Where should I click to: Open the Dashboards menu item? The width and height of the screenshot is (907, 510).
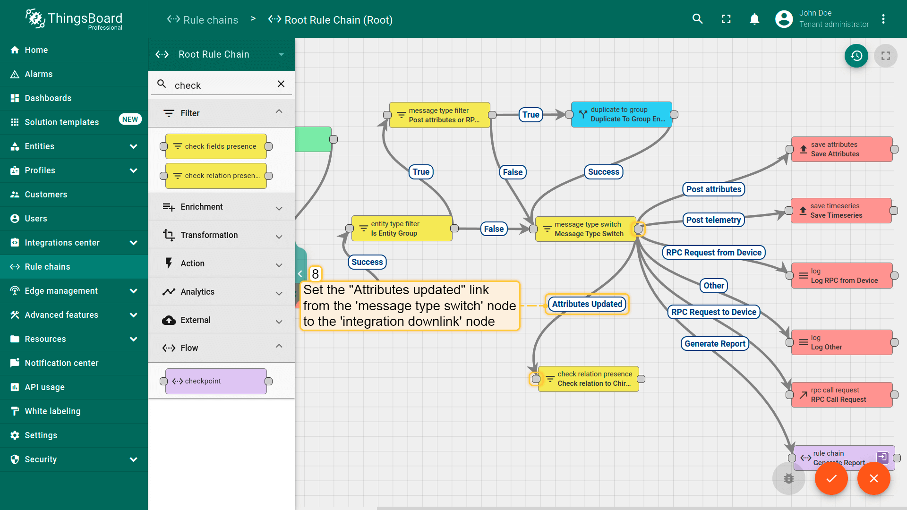pyautogui.click(x=48, y=98)
